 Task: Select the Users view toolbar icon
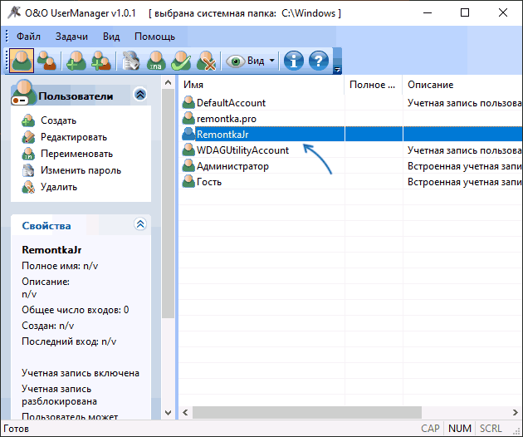pyautogui.click(x=22, y=61)
